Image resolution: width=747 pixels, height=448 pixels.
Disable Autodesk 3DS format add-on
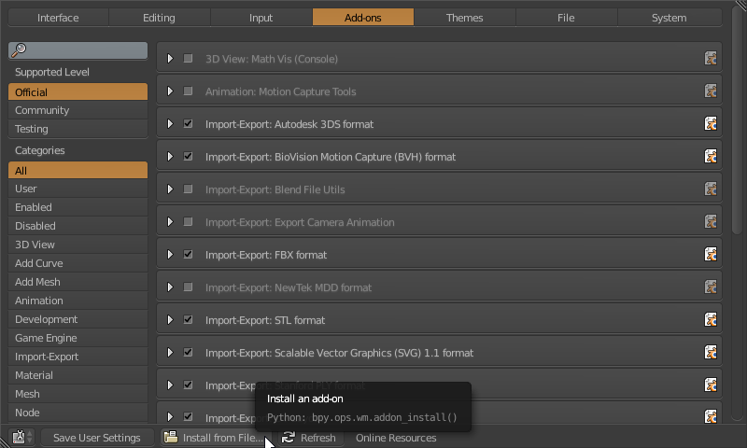[189, 124]
